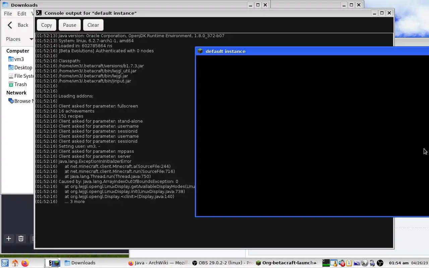The width and height of the screenshot is (429, 268).
Task: Switch to OBS 29.0.2-2 window in taskbar
Action: [x=223, y=263]
